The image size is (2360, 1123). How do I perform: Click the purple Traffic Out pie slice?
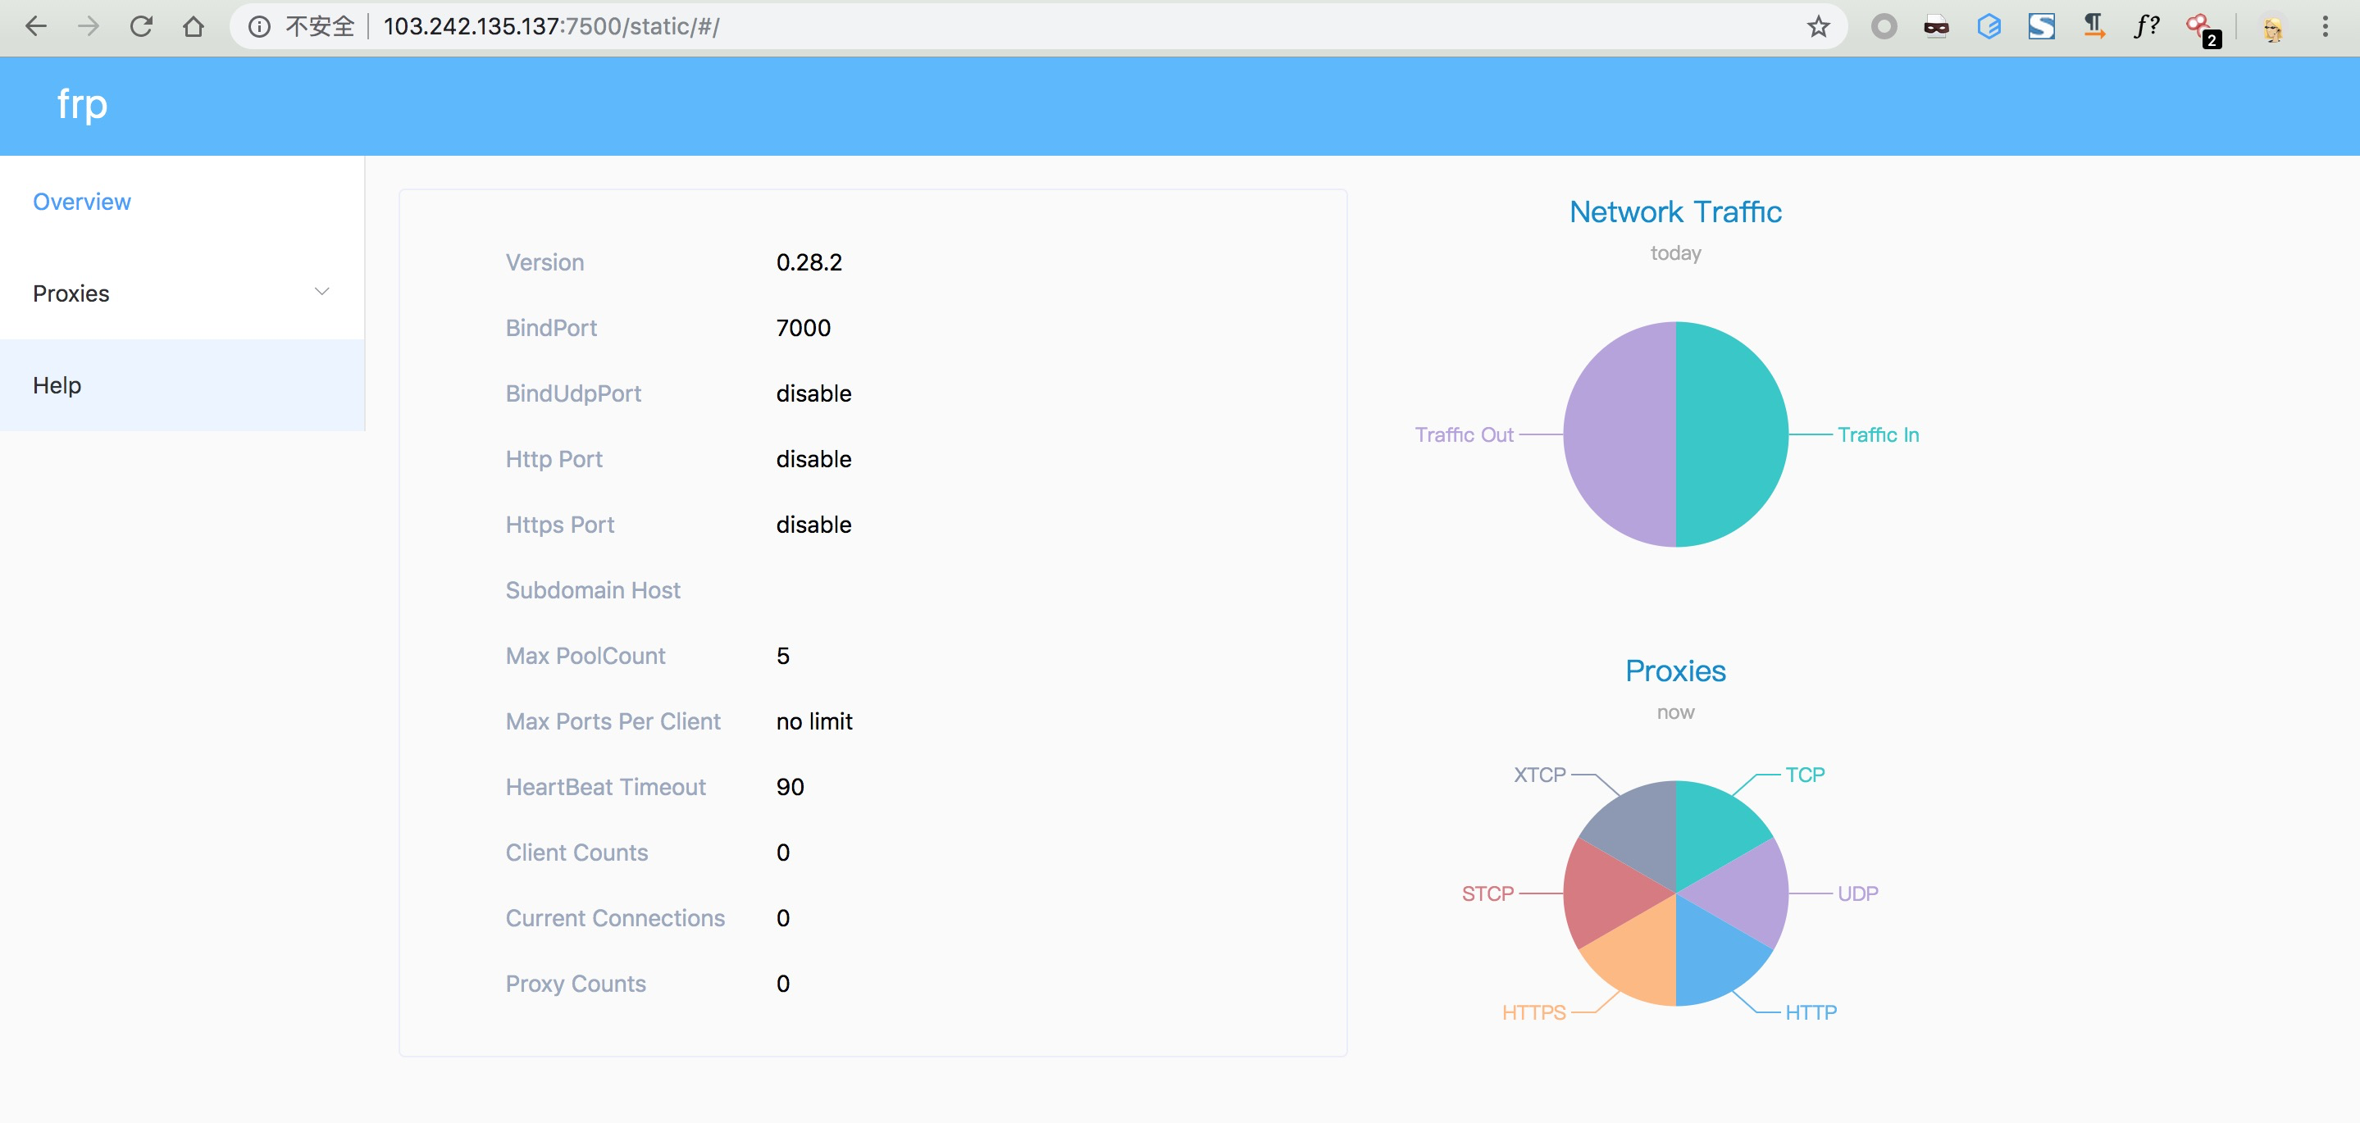pos(1620,434)
